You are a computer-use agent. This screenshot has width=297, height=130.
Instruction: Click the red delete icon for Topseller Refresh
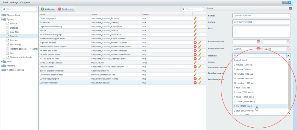[195, 42]
